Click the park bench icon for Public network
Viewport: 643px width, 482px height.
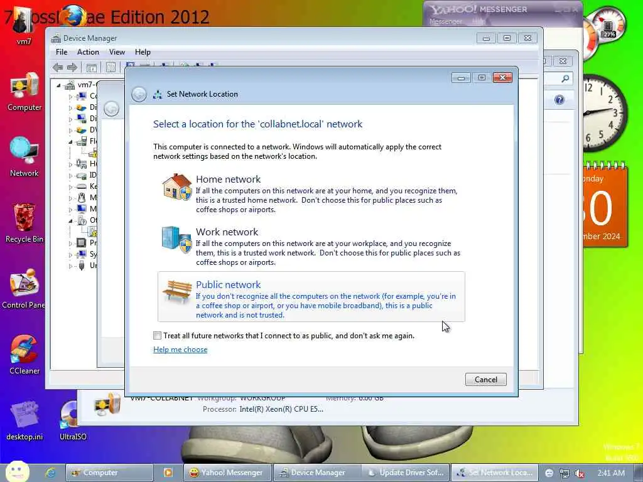click(x=177, y=291)
